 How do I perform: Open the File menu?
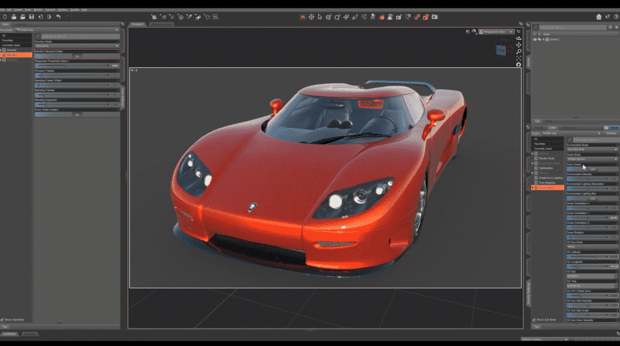tap(2, 10)
